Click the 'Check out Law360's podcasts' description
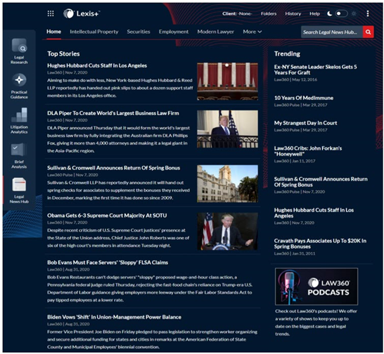The width and height of the screenshot is (384, 354). 316,323
